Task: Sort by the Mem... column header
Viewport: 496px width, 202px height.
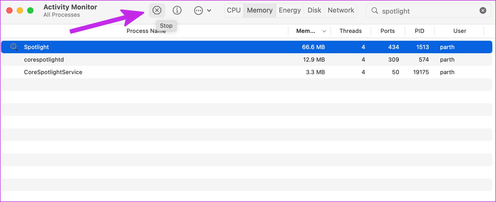Action: (305, 31)
